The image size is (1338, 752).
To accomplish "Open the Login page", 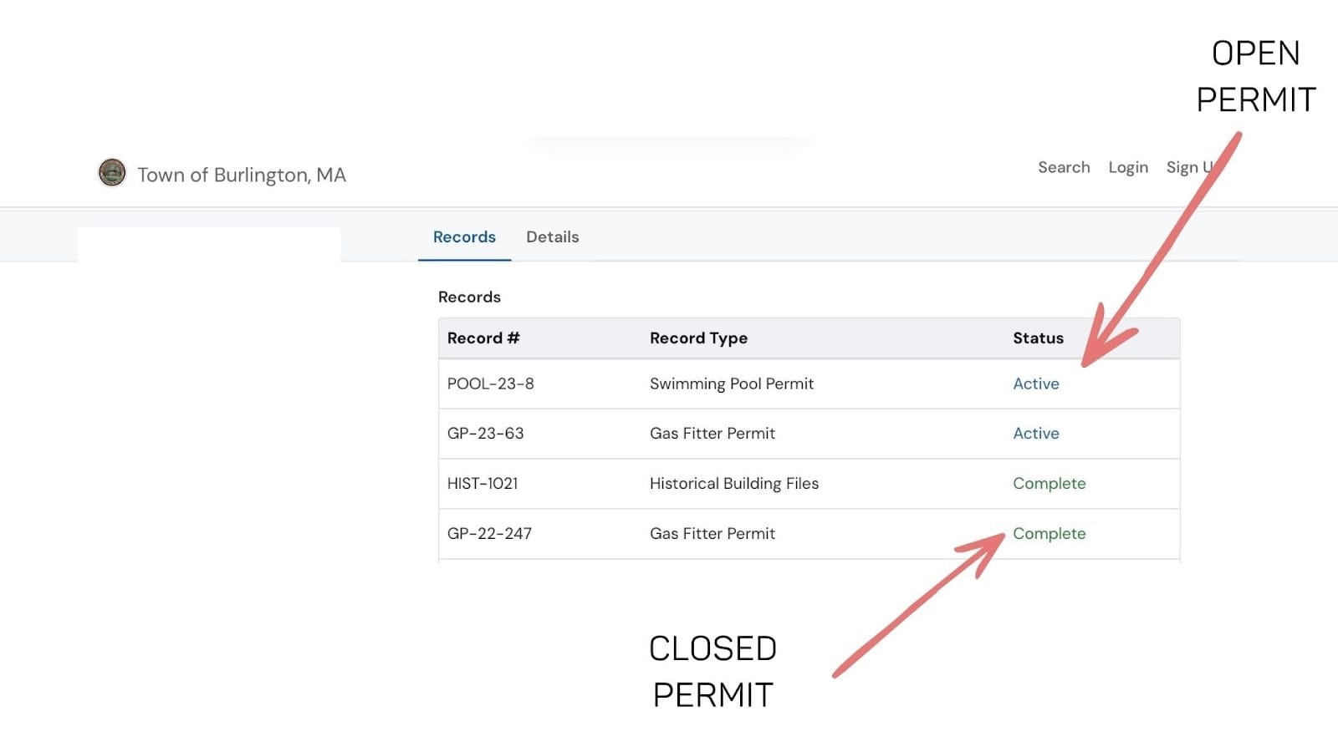I will 1127,167.
